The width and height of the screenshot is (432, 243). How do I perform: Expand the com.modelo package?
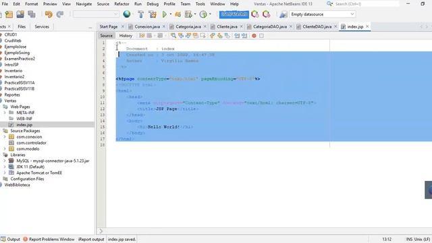point(5,148)
